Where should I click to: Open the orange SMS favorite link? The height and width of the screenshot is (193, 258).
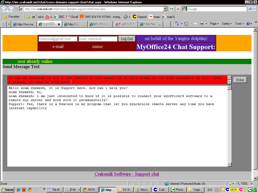(101, 17)
